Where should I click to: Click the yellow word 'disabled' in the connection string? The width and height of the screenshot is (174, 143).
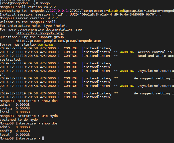[116, 11]
